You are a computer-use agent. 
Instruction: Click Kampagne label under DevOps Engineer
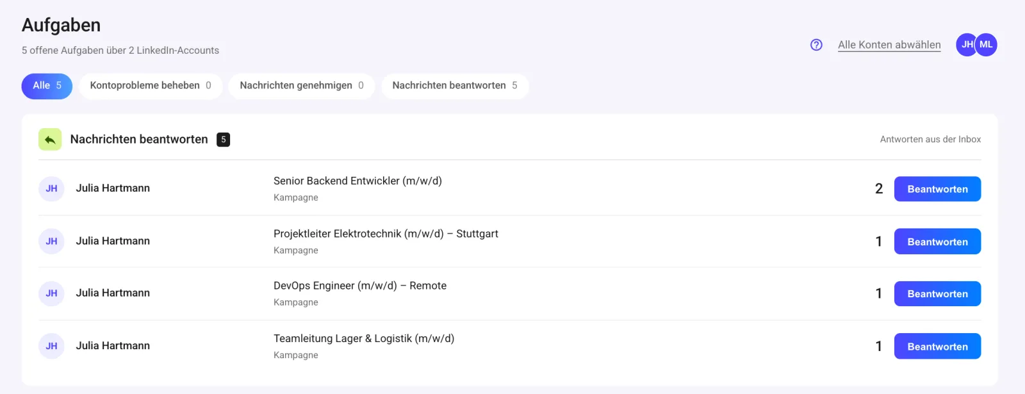pos(296,302)
